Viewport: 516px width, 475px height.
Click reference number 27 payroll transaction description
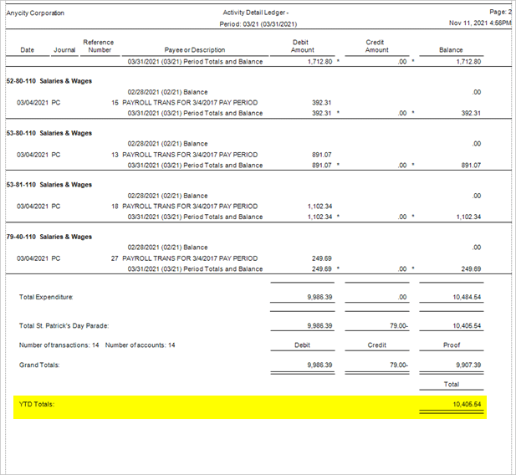190,258
